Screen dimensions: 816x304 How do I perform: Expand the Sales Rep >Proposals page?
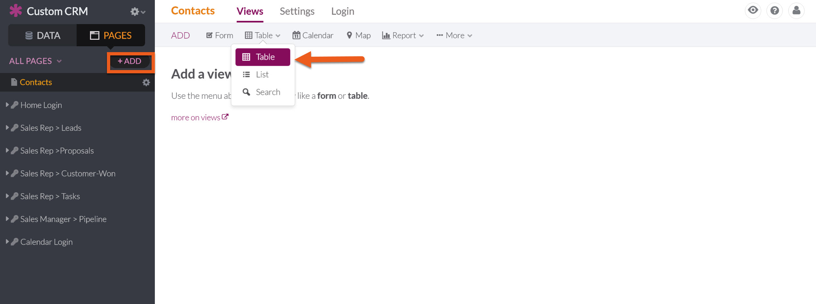(x=7, y=151)
